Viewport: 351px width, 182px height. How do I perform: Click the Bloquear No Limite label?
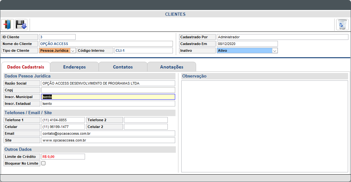[22, 163]
